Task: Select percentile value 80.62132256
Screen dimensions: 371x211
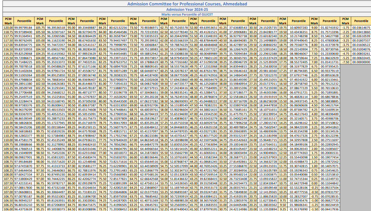Action: pyautogui.click(x=118, y=28)
